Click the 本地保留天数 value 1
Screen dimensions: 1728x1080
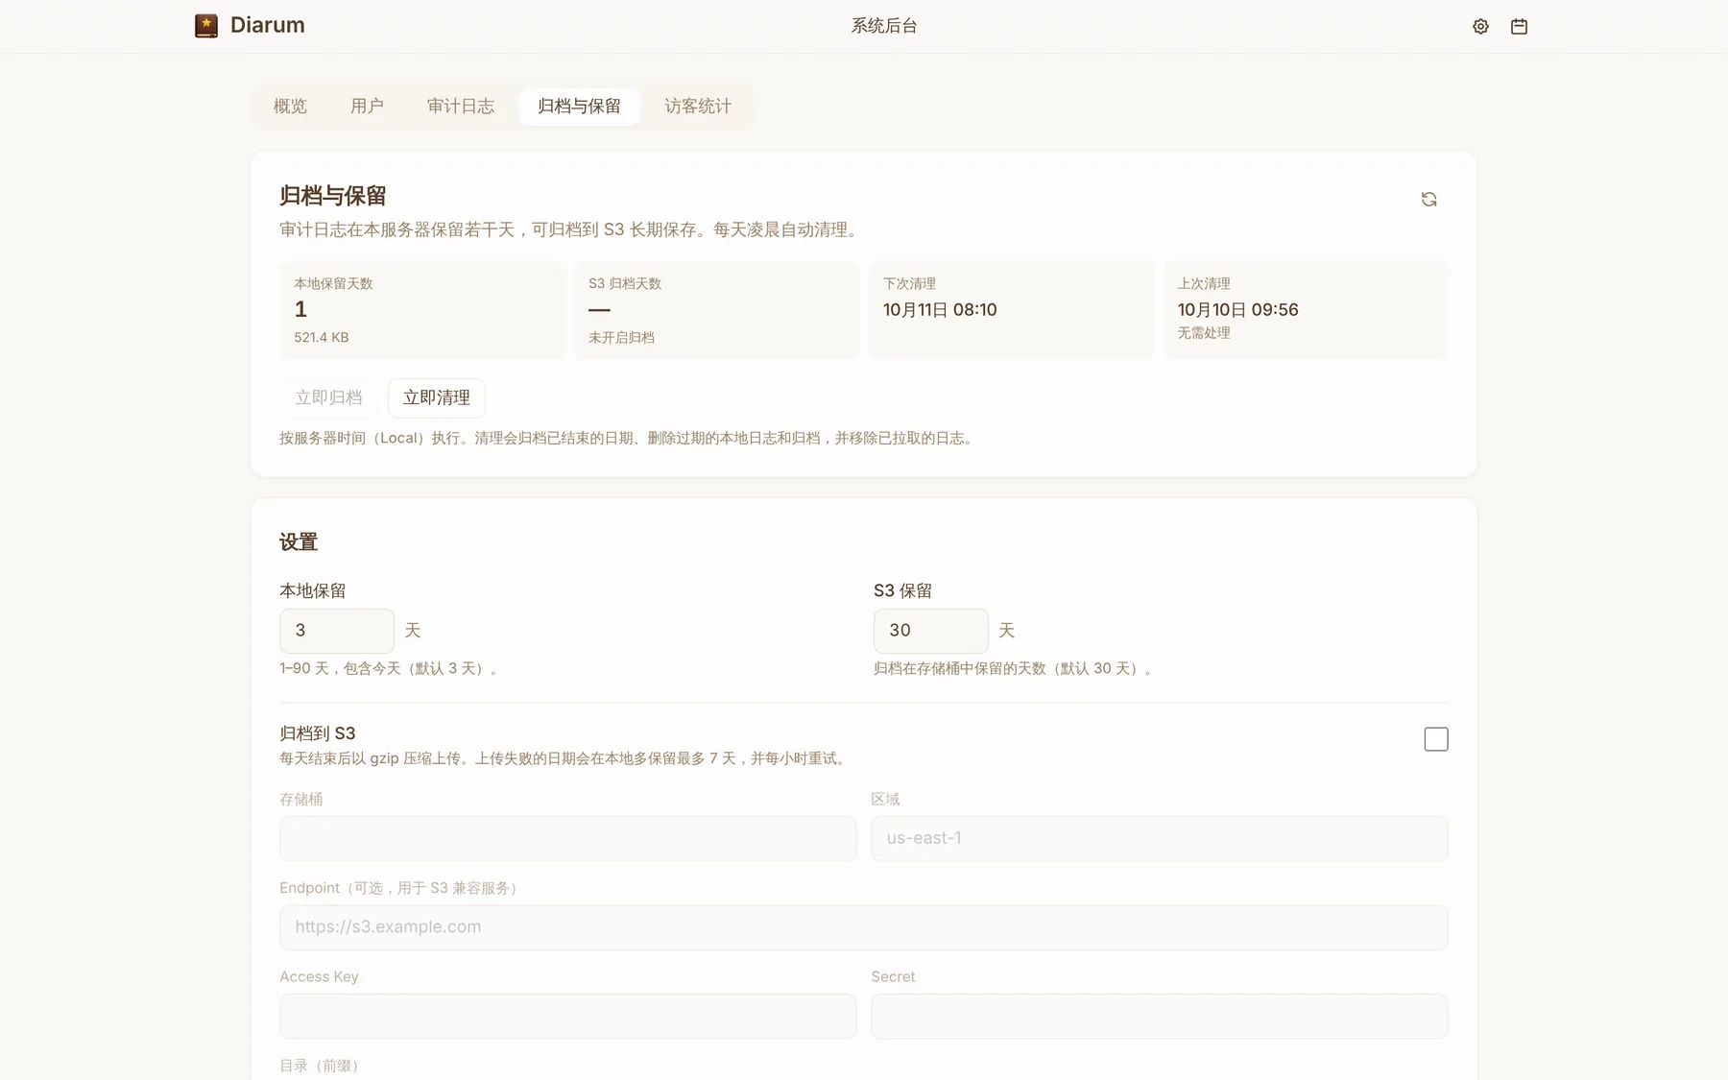(x=300, y=309)
